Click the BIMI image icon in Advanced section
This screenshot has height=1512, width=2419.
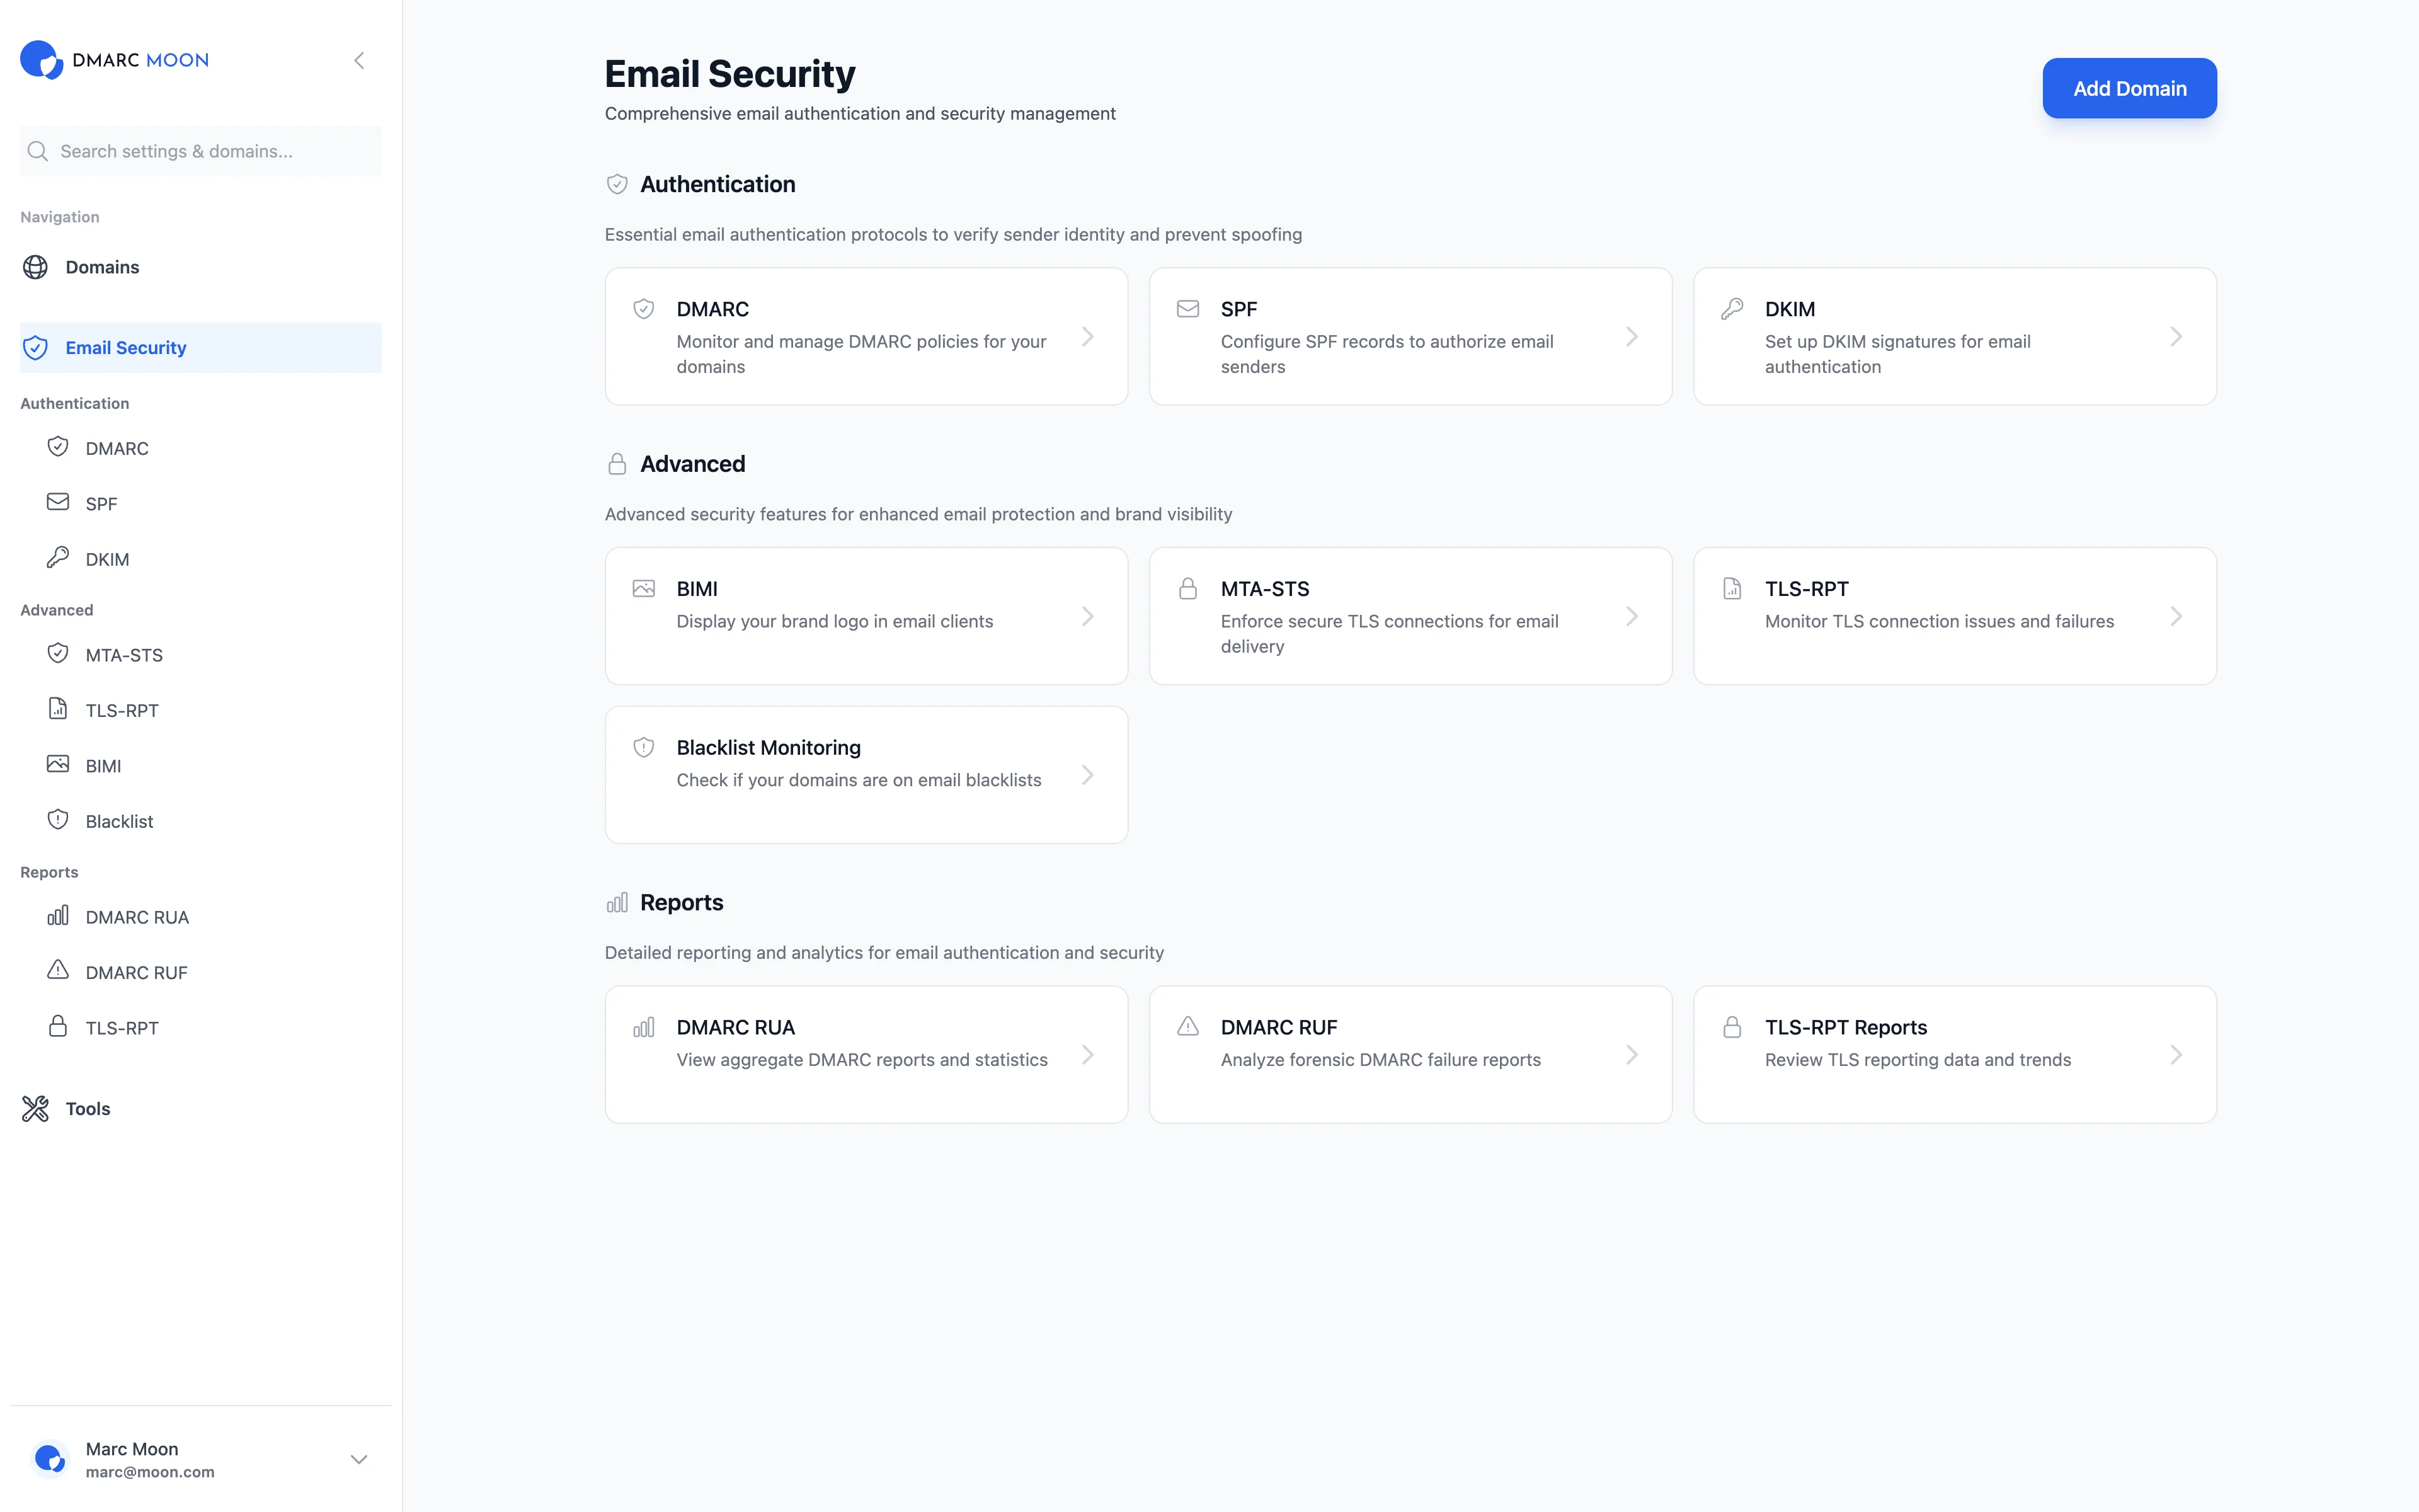click(x=57, y=764)
